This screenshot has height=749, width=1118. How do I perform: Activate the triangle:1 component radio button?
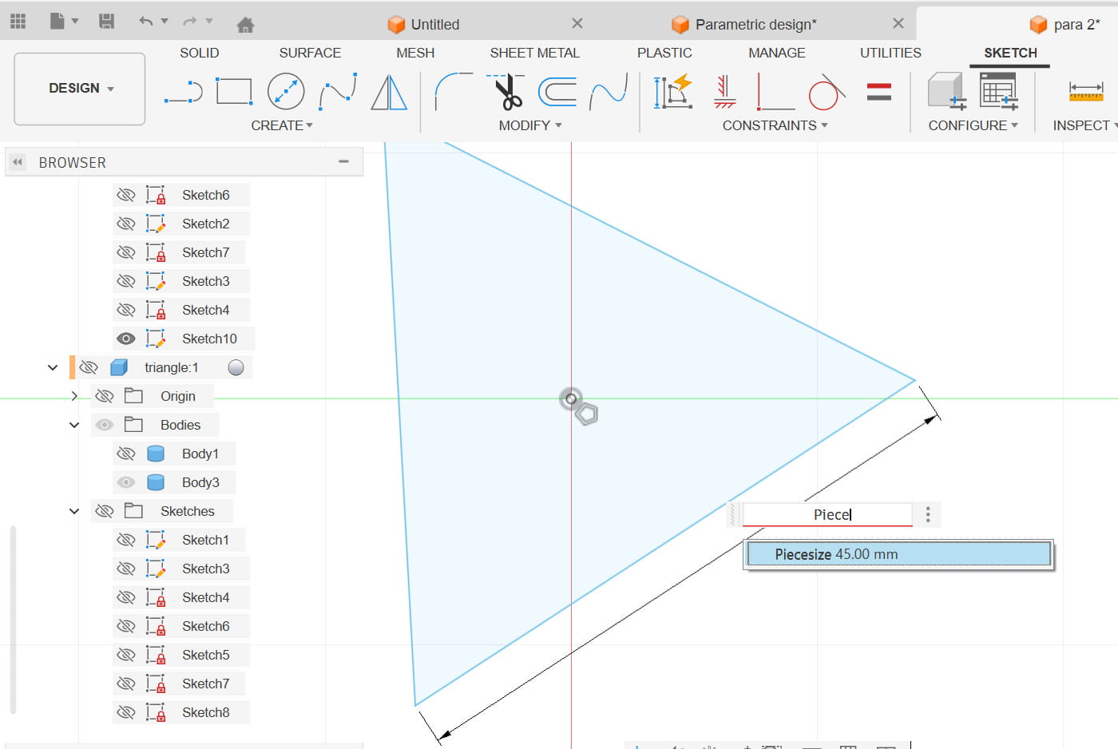(236, 367)
